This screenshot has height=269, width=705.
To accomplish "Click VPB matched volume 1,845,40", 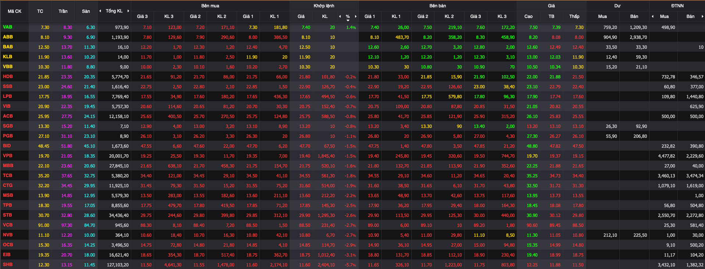I will pyautogui.click(x=326, y=156).
